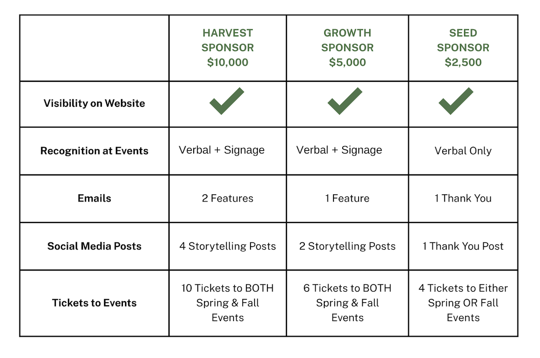Select the 10 Tickets to BOTH cell
The image size is (540, 358).
(227, 303)
